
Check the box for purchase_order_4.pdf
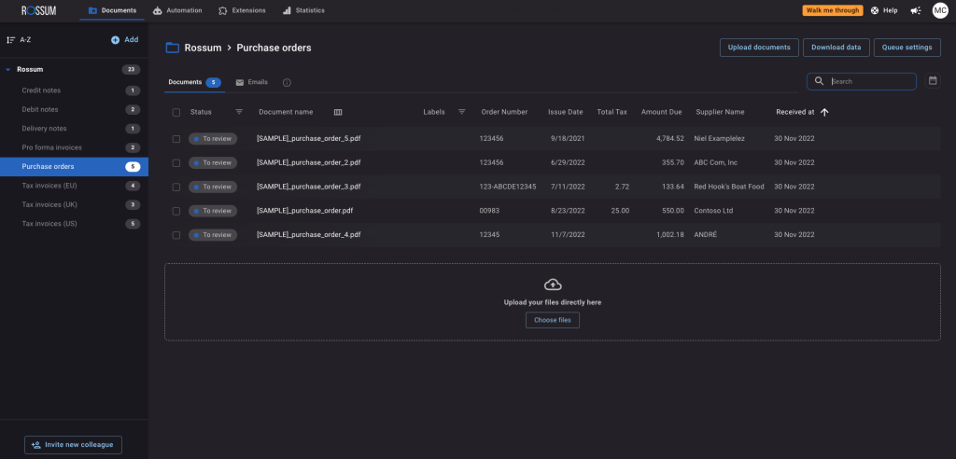[x=176, y=235]
